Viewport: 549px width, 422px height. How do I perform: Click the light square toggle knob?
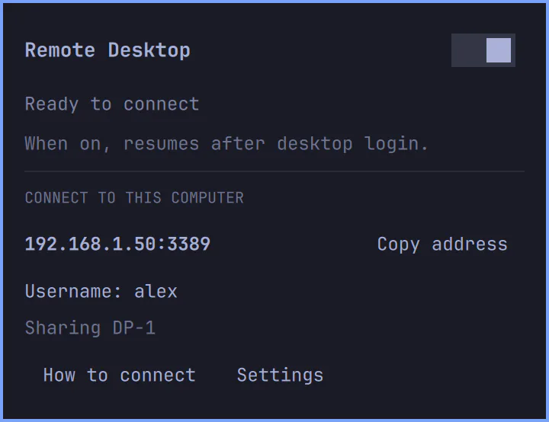pyautogui.click(x=499, y=50)
